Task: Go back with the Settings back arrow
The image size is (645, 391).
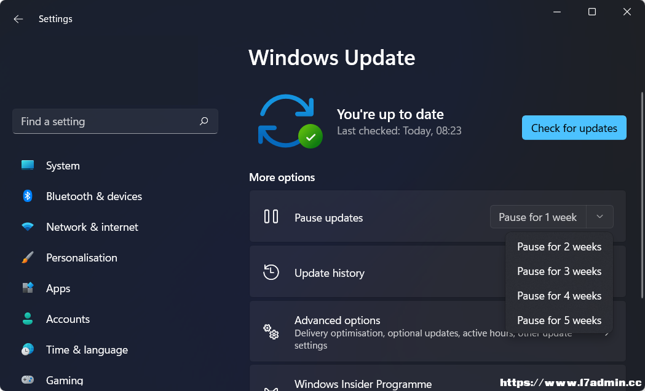Action: [x=18, y=19]
